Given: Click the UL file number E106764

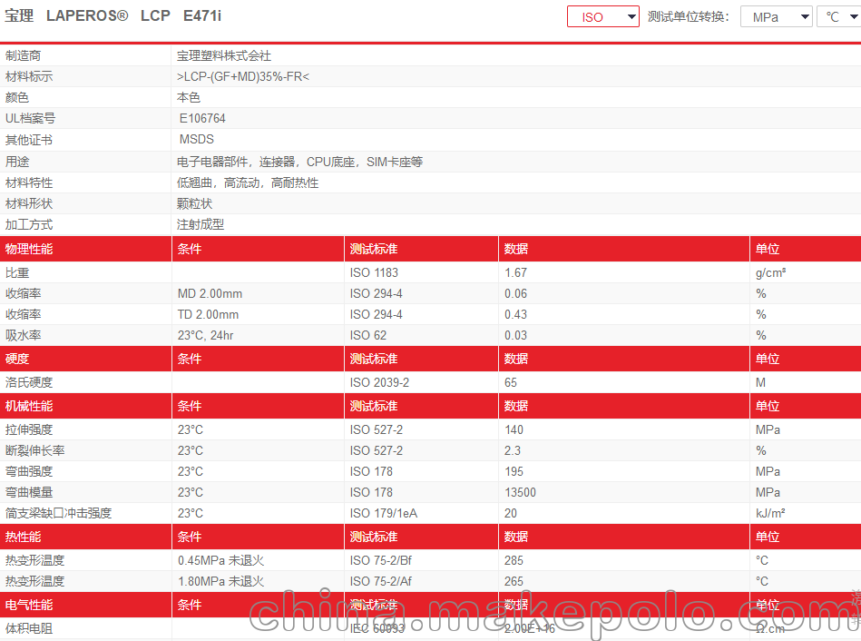Looking at the screenshot, I should click(x=202, y=119).
